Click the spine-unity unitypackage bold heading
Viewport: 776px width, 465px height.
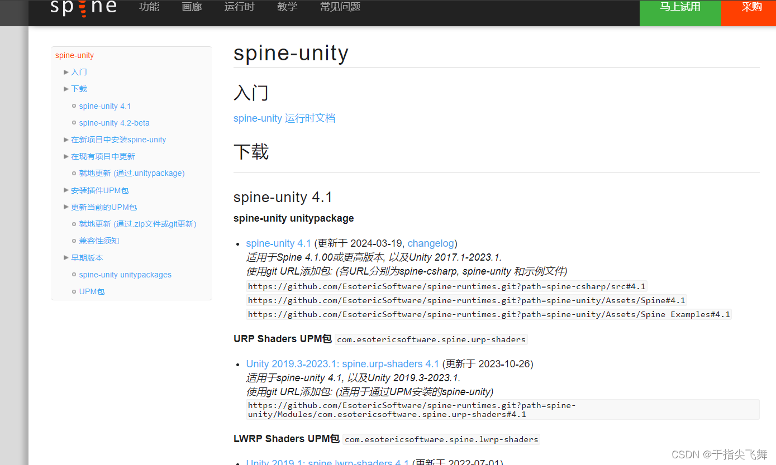point(294,218)
